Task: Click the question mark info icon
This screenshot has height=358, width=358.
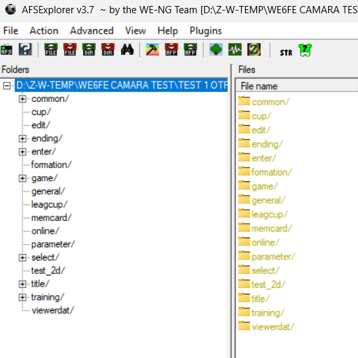Action: 25,50
